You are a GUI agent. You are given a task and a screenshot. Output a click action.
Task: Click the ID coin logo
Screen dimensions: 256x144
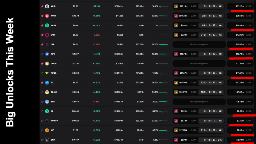(x=47, y=111)
